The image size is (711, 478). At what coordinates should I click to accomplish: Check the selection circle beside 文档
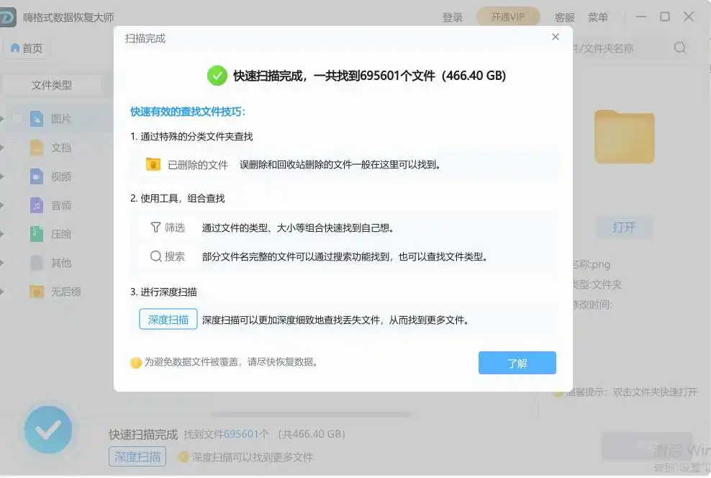[17, 147]
